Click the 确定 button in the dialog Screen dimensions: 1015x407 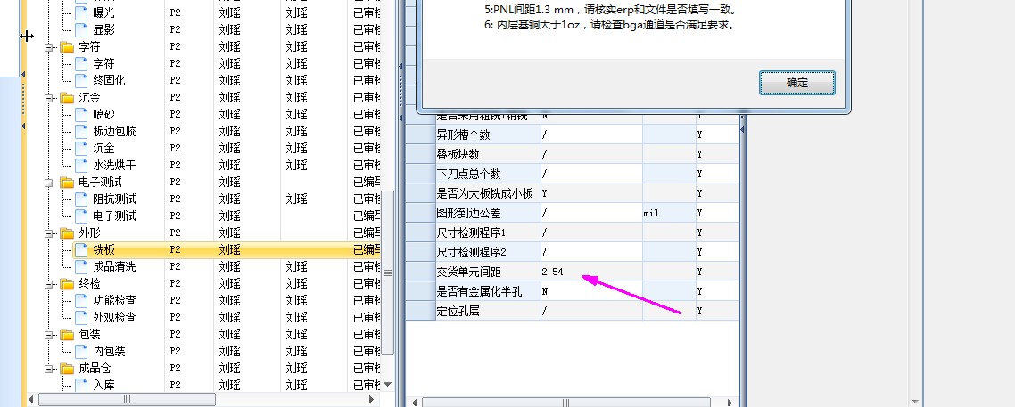796,83
